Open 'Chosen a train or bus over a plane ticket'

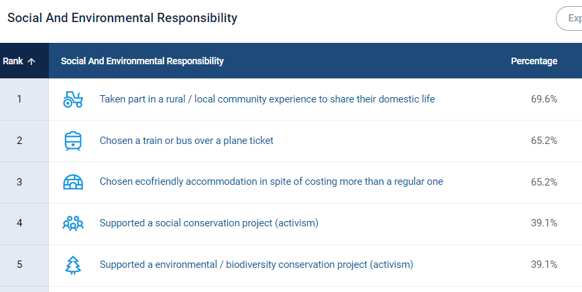pos(186,141)
